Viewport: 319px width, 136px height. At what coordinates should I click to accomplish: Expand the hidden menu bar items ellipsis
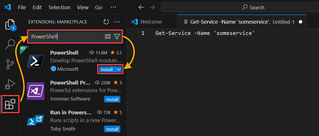pyautogui.click(x=113, y=7)
